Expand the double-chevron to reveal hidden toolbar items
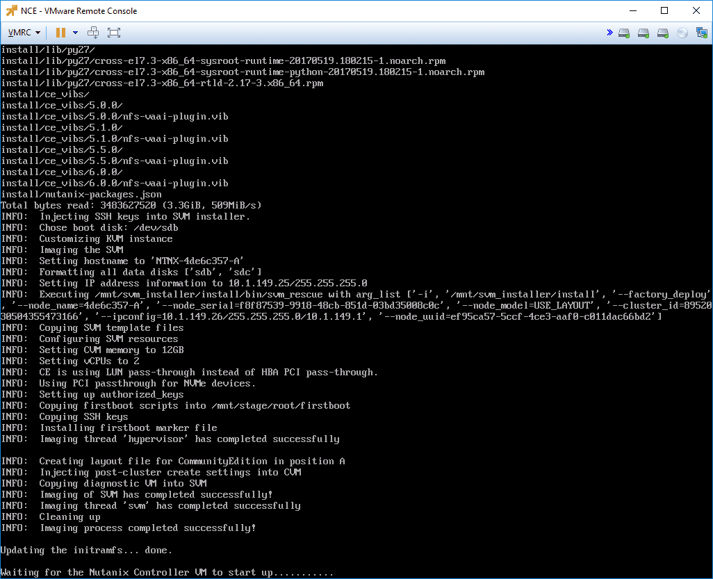Viewport: 713px width, 579px height. [610, 32]
